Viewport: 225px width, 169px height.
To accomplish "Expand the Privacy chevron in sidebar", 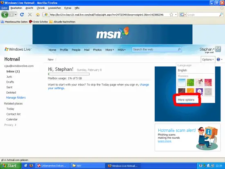I will [16, 125].
